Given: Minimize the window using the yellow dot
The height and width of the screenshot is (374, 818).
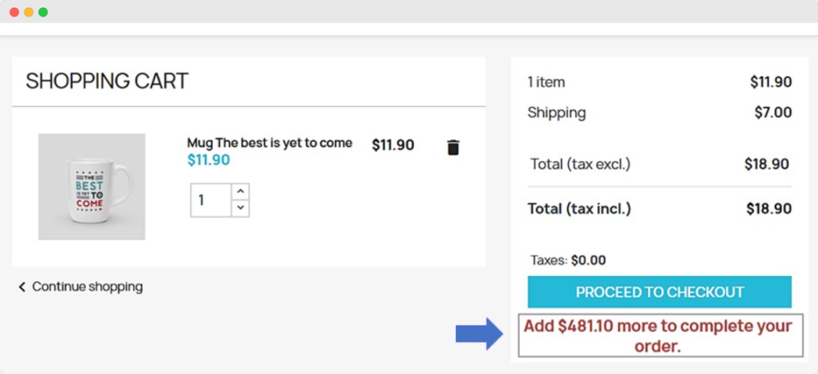Looking at the screenshot, I should point(29,12).
